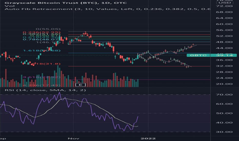Select the Vol indicator label

click(9, 6)
